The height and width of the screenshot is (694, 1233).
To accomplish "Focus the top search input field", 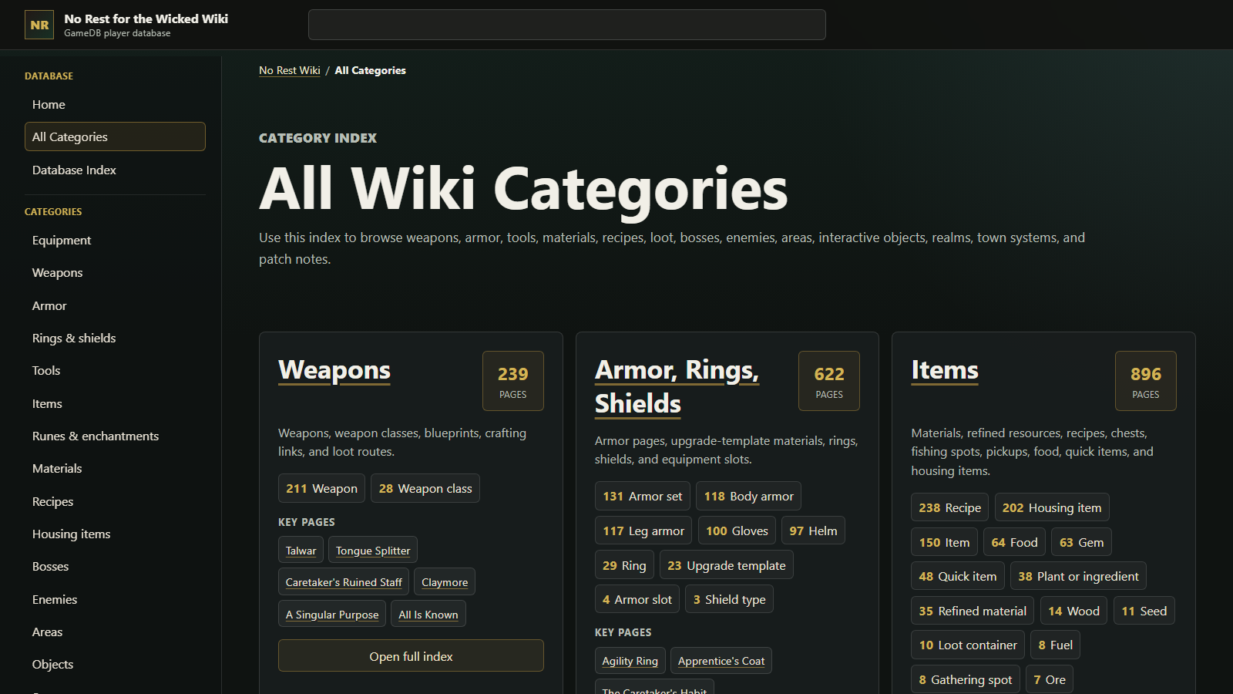I will (x=567, y=25).
